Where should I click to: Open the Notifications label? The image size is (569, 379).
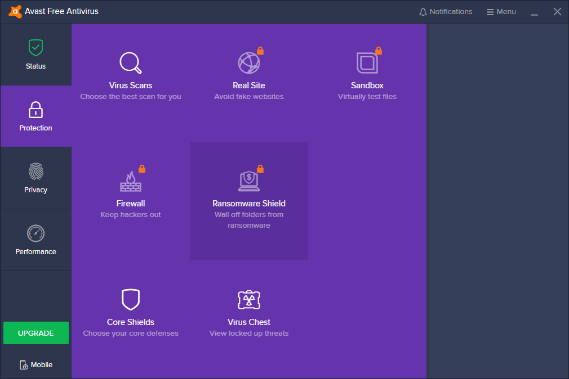click(451, 12)
